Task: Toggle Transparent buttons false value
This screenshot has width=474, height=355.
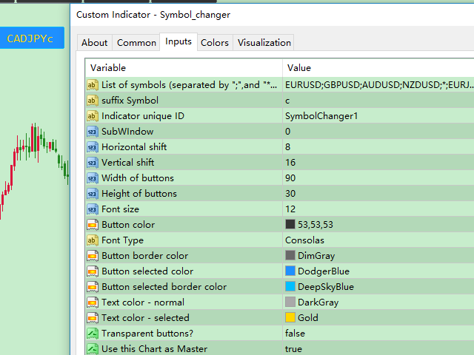Action: tap(378, 334)
